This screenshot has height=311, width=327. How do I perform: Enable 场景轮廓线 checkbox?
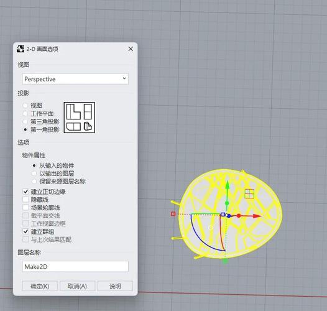pyautogui.click(x=25, y=208)
